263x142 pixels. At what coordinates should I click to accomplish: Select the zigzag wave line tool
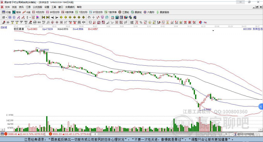(112, 22)
